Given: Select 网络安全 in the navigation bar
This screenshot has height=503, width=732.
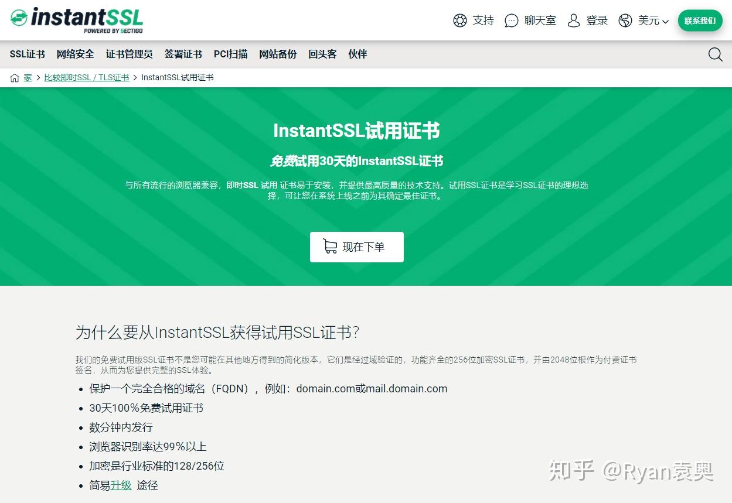Looking at the screenshot, I should (76, 54).
